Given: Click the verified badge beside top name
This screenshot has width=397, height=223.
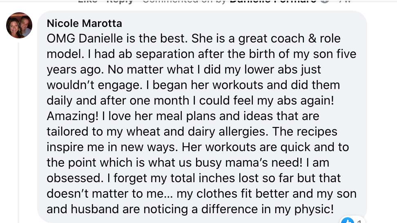Looking at the screenshot, I should tap(325, 1).
